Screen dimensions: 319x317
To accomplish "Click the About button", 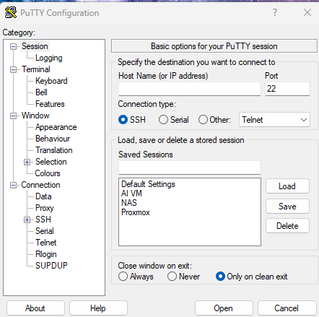I will (35, 308).
